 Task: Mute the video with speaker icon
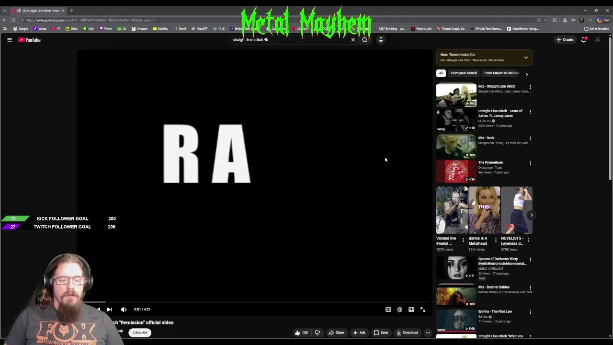tap(124, 310)
